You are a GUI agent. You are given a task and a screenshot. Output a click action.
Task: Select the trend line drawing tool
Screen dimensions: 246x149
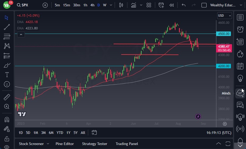point(7,27)
